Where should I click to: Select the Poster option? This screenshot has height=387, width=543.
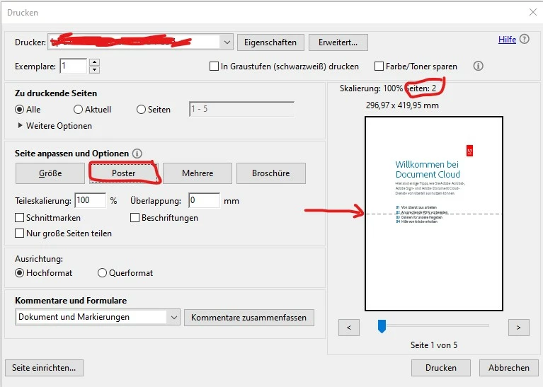pos(124,173)
